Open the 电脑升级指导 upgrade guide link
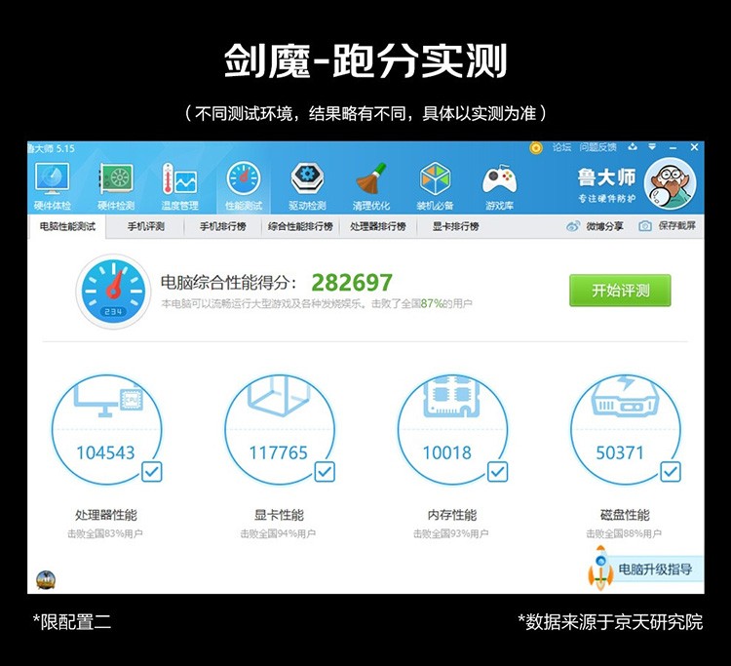 click(655, 569)
